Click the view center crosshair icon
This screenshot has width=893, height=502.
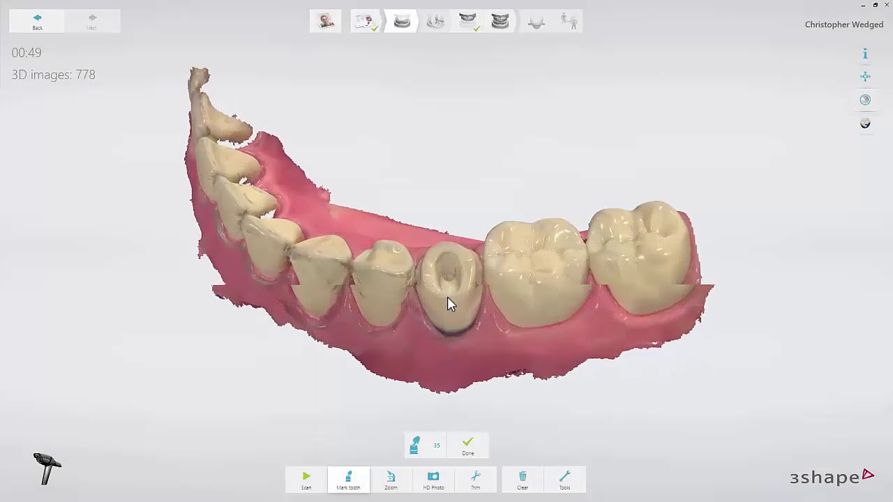click(x=865, y=77)
